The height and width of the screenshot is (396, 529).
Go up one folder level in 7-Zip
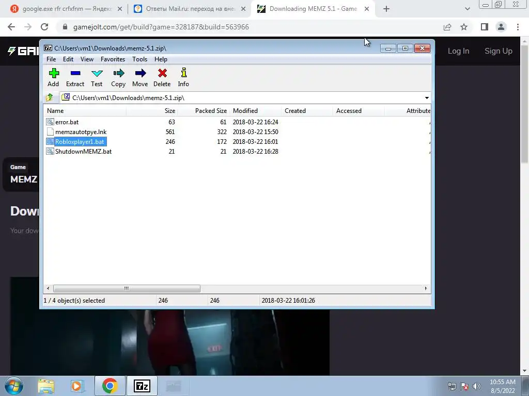[x=50, y=97]
